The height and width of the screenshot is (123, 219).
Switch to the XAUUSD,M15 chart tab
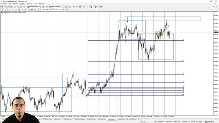[x=122, y=119]
